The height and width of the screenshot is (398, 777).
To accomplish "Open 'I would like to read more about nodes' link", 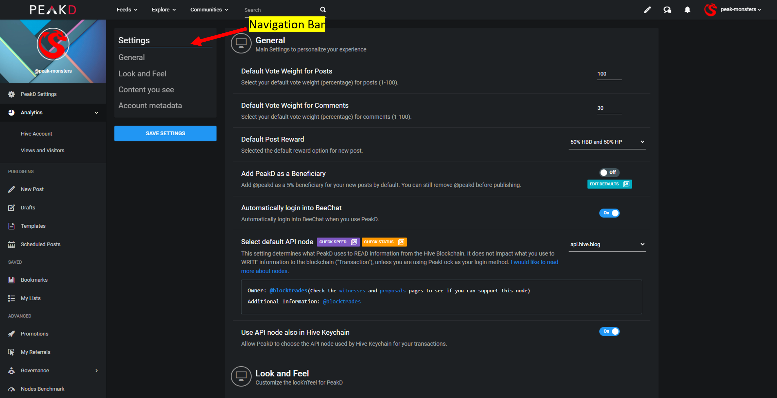I will [534, 262].
